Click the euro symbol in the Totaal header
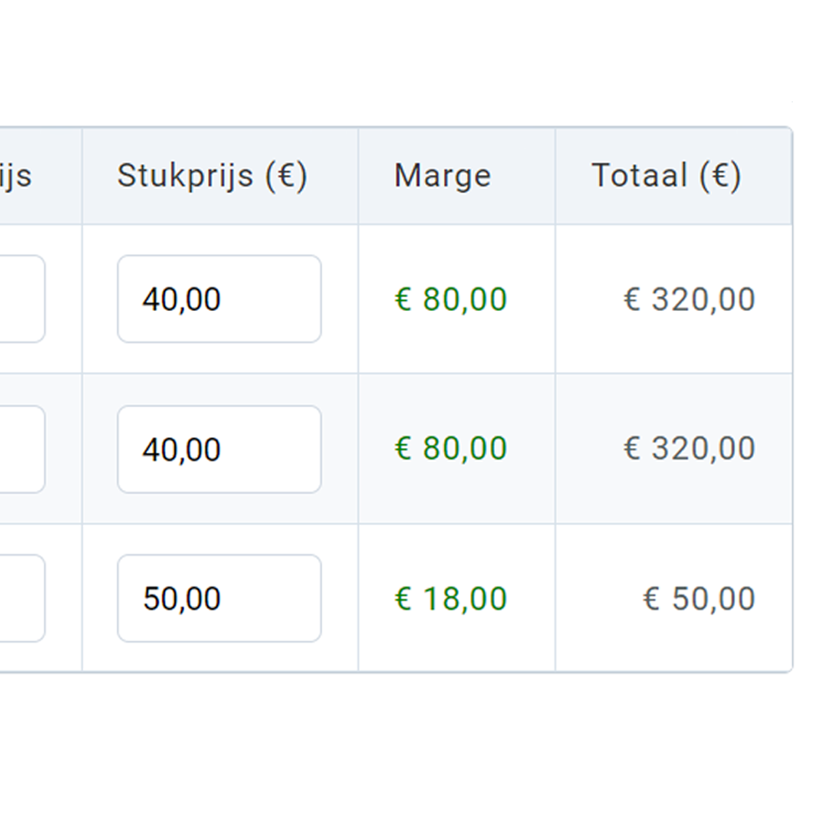Screen dimensions: 825x825 pos(719,176)
